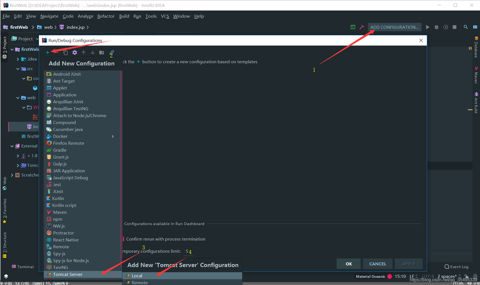Click temporary configurations limit field
Image resolution: width=480 pixels, height=285 pixels.
click(x=189, y=251)
